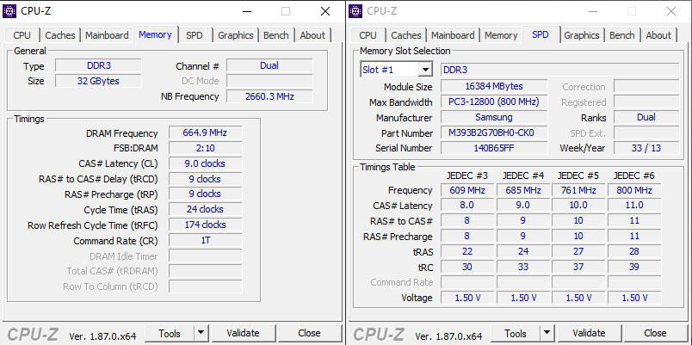
Task: Open the CPU tab in the right window
Action: coord(368,35)
